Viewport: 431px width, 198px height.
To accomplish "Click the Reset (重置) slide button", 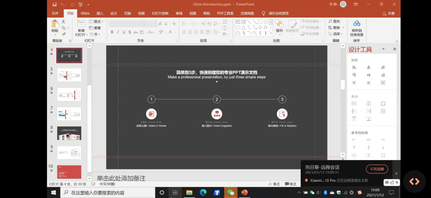I will [x=95, y=28].
